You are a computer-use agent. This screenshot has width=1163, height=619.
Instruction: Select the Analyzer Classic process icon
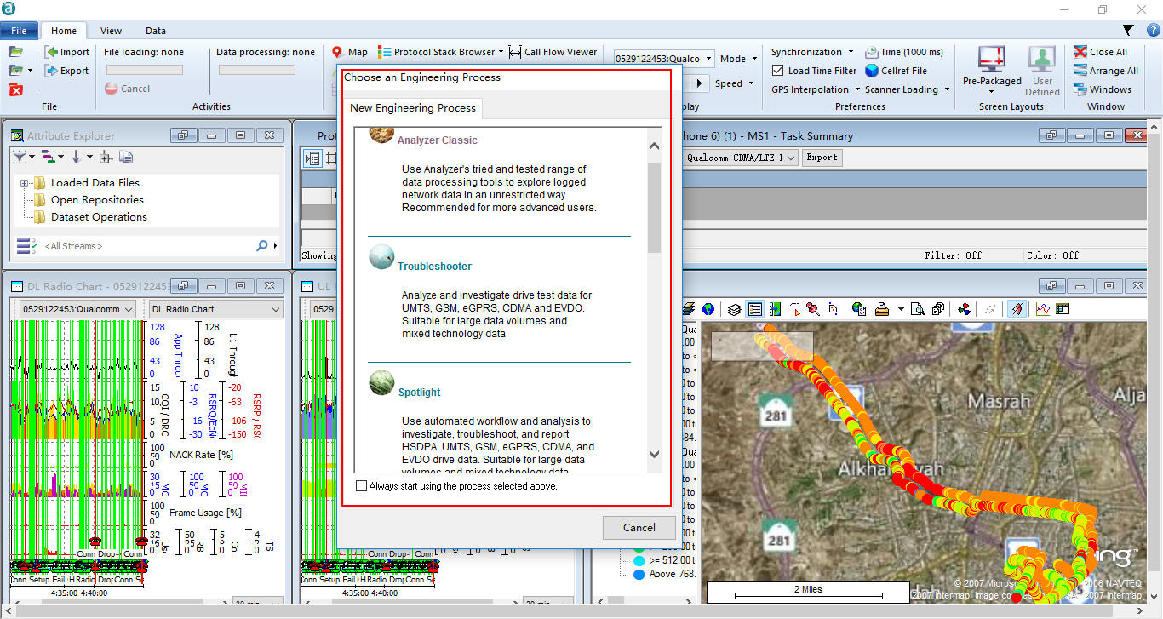click(x=381, y=135)
